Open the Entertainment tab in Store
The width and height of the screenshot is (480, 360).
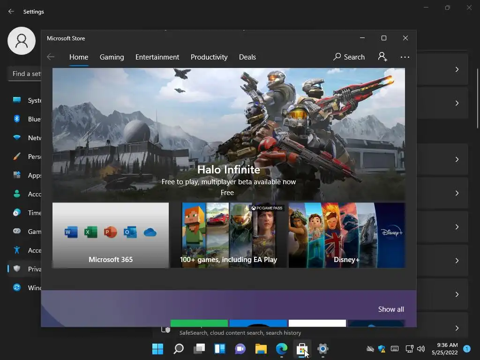click(x=157, y=57)
